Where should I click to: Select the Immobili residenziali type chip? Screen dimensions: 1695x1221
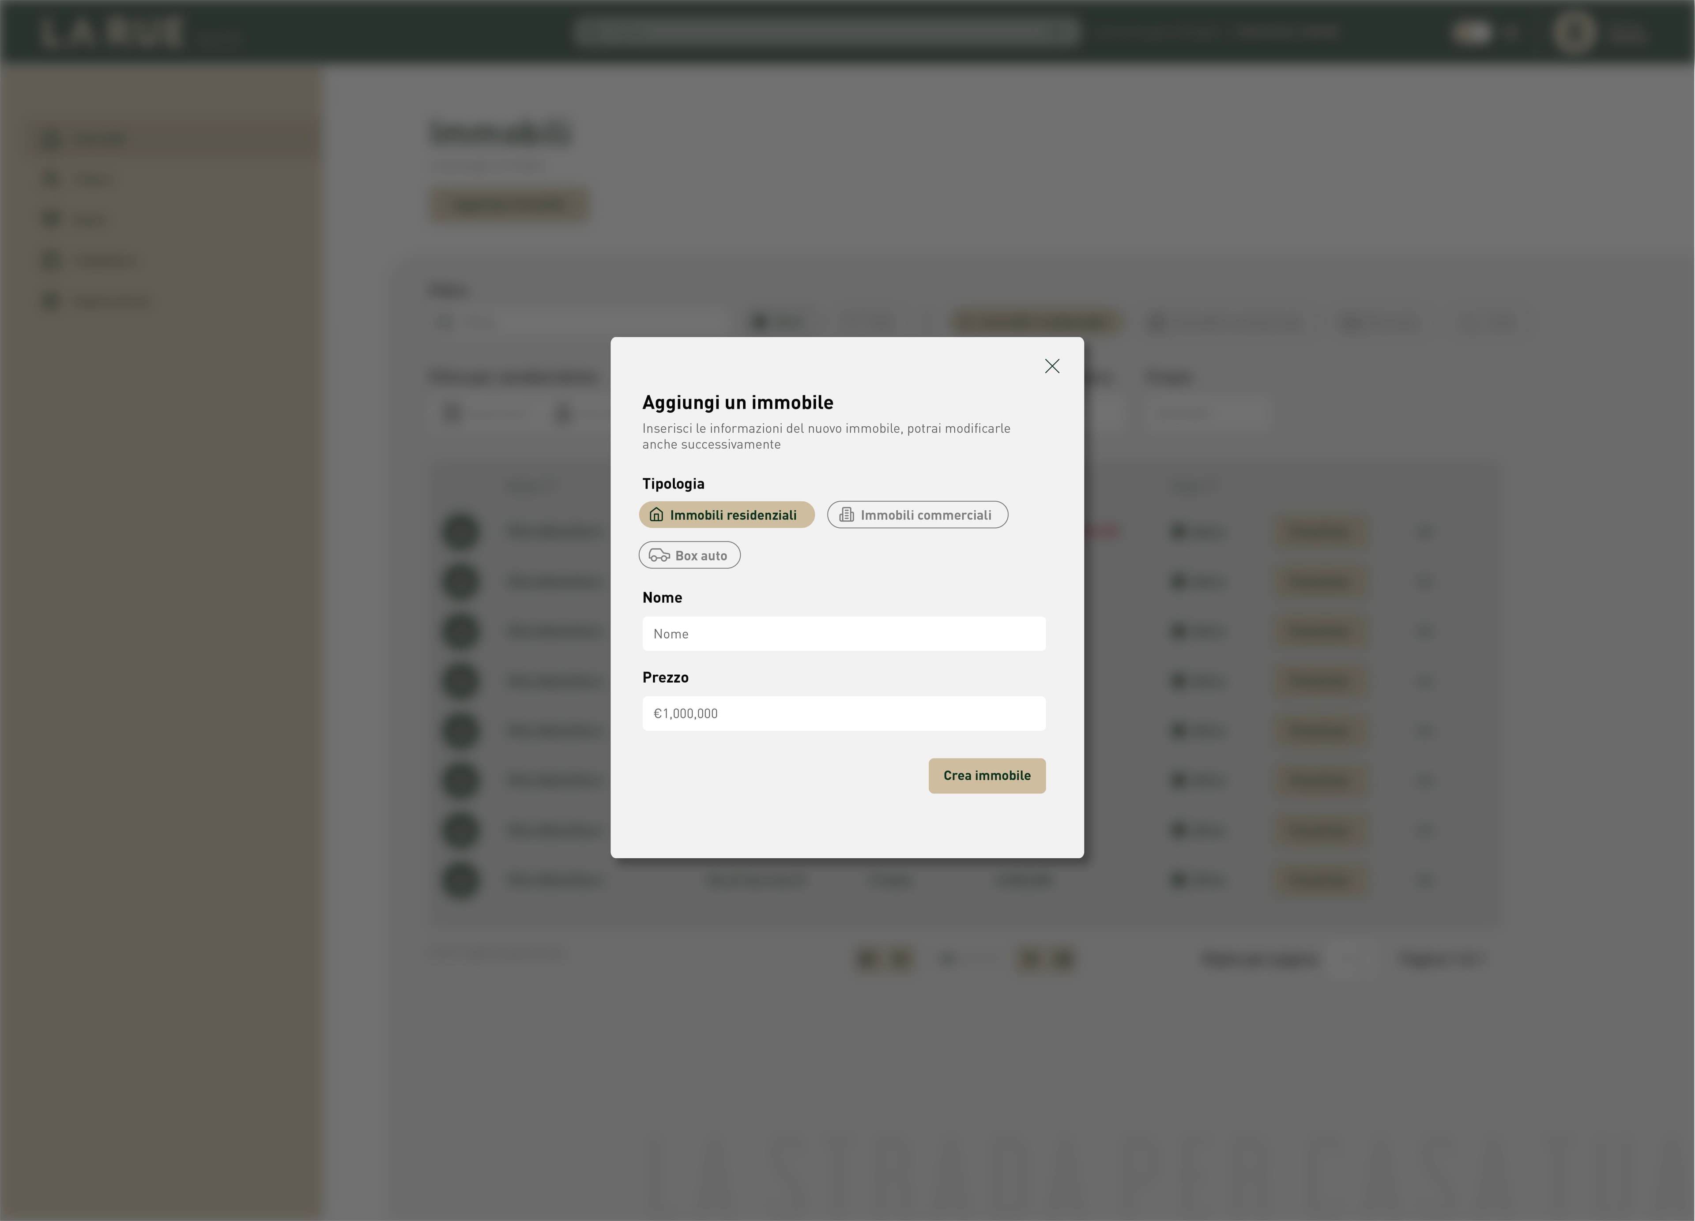727,515
